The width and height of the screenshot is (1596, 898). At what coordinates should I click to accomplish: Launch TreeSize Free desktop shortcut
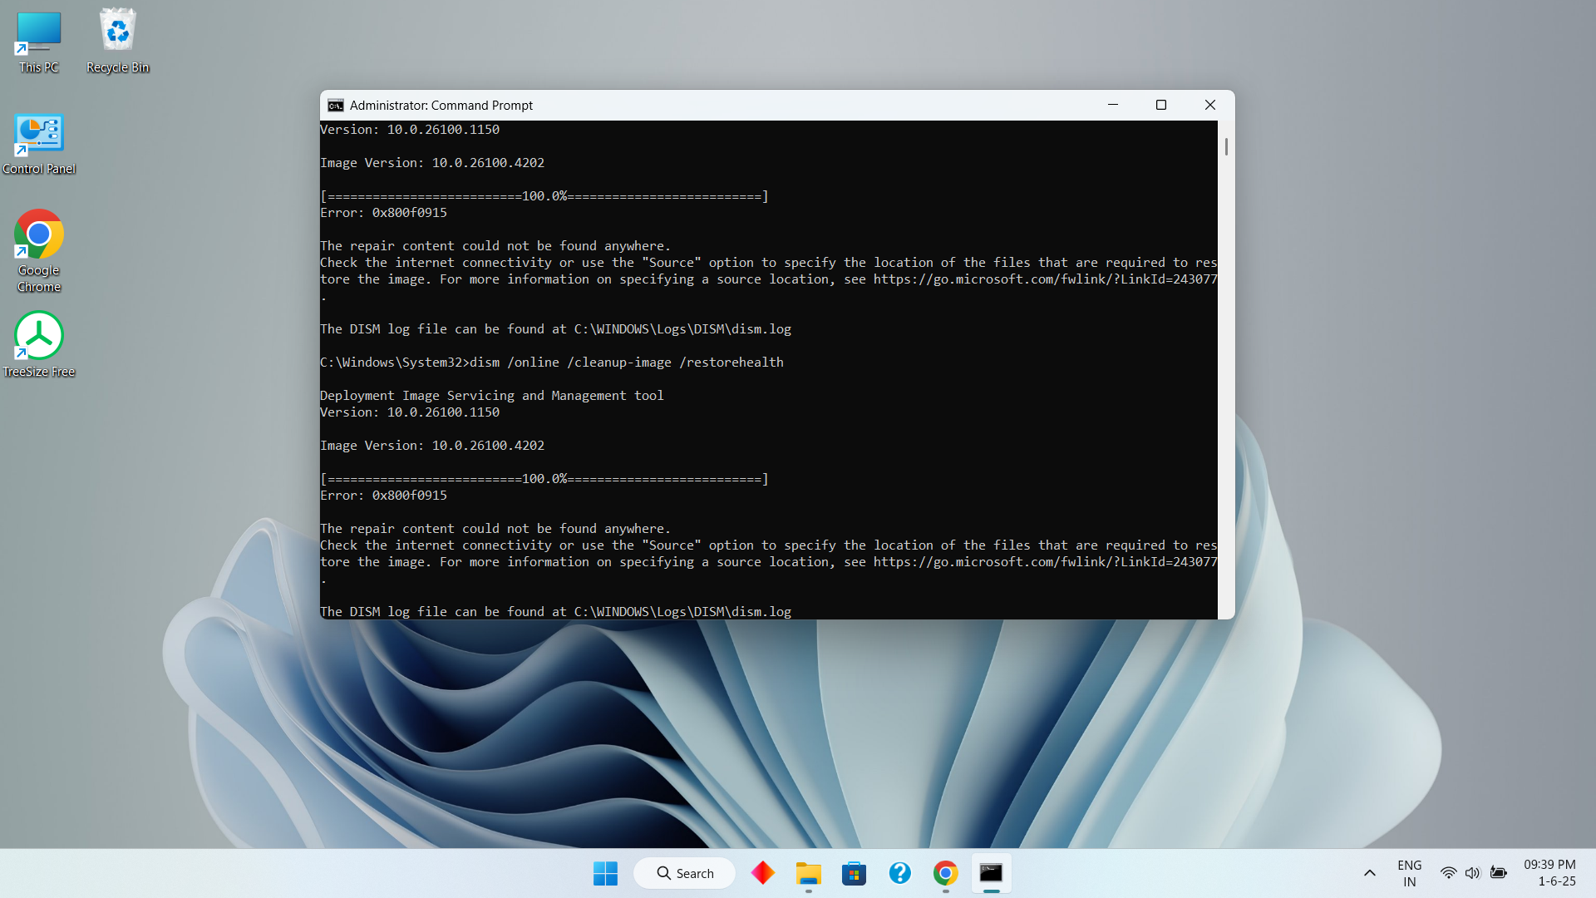(x=38, y=345)
